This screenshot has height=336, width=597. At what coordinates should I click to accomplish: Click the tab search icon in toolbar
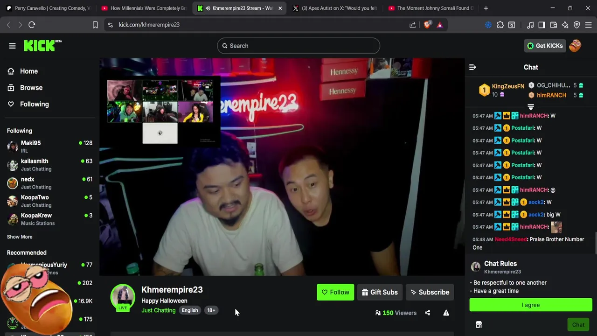[512, 25]
